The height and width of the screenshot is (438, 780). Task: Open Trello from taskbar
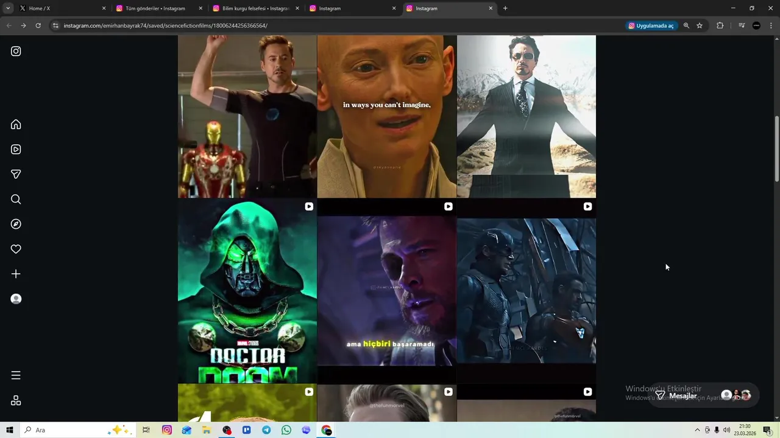click(x=246, y=430)
